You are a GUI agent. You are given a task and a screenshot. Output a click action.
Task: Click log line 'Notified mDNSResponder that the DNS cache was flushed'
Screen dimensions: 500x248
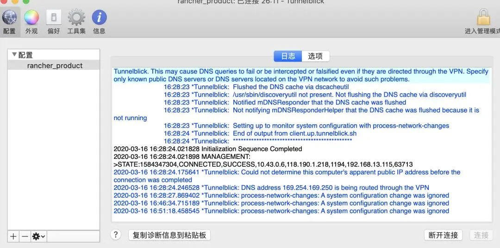tap(285, 103)
